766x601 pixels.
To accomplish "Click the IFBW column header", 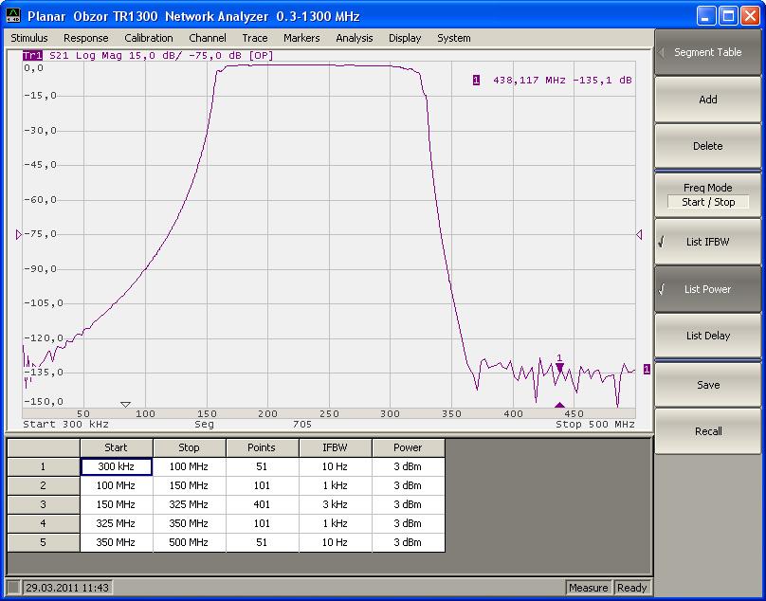I will (x=335, y=447).
